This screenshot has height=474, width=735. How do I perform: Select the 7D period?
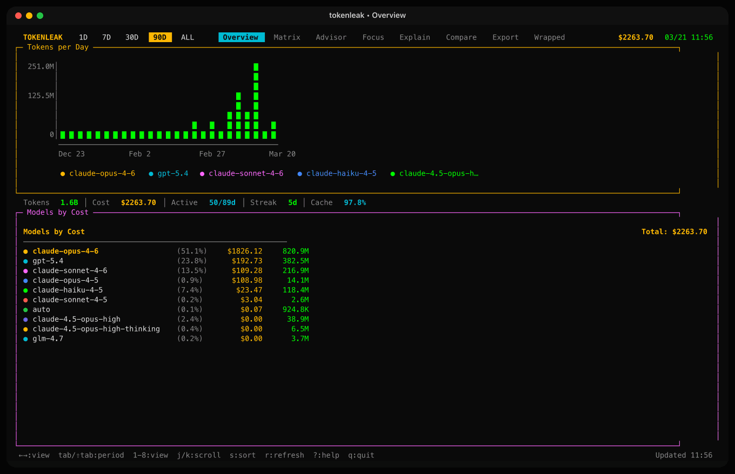(x=106, y=37)
